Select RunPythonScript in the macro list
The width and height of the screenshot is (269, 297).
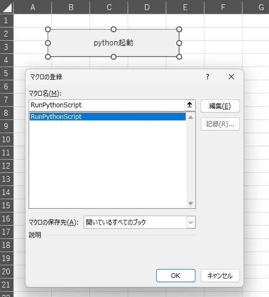107,117
